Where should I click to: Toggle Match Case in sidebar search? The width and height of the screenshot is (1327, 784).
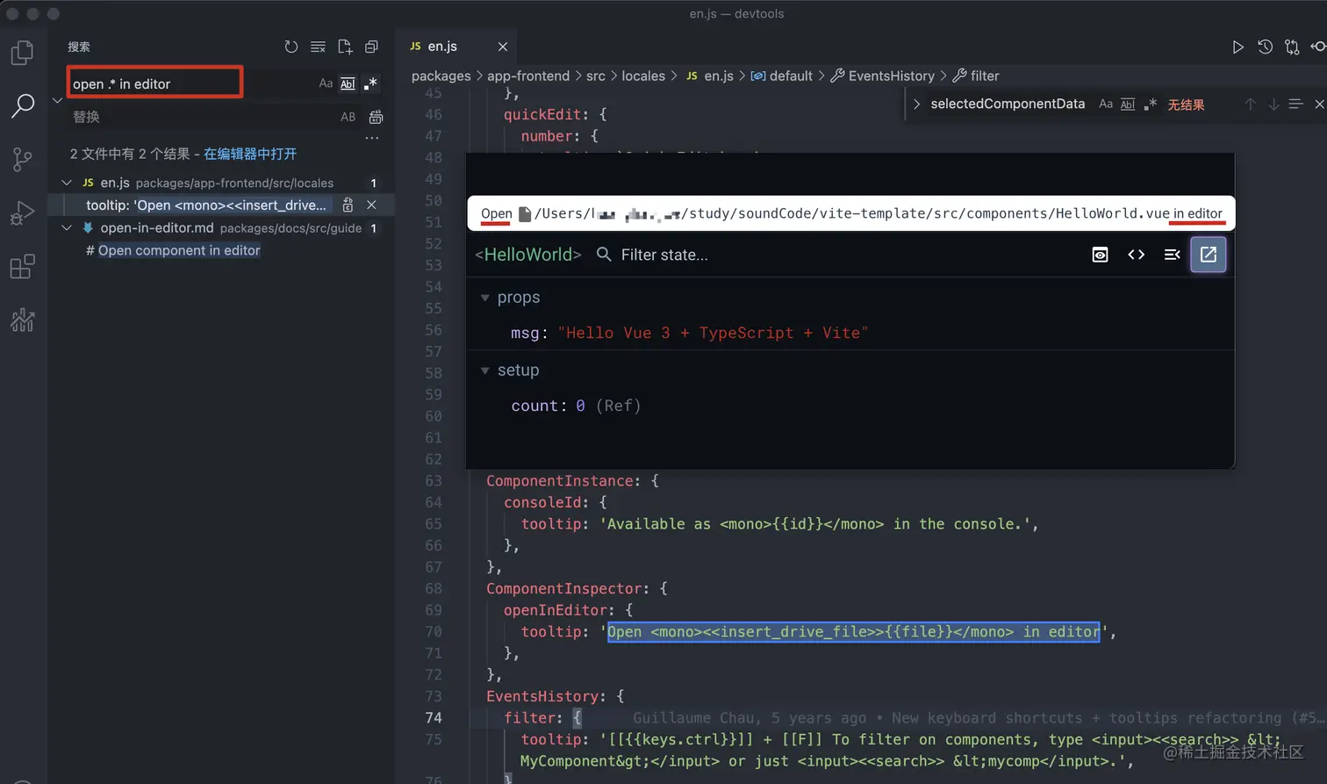click(326, 83)
